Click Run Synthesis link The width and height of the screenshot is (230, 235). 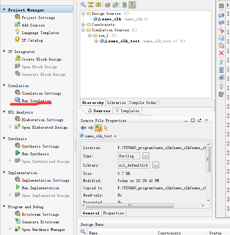pos(35,154)
